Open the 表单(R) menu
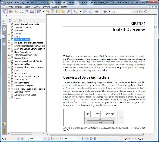This screenshot has width=159, height=142. (46, 7)
